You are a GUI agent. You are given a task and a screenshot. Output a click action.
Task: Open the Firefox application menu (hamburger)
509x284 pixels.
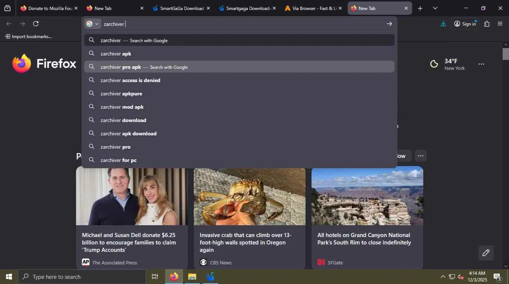pos(500,24)
